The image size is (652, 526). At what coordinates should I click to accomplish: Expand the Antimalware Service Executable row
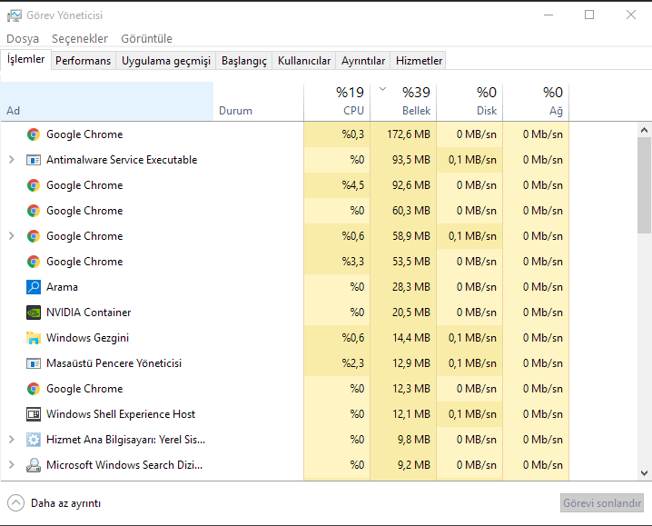(11, 160)
